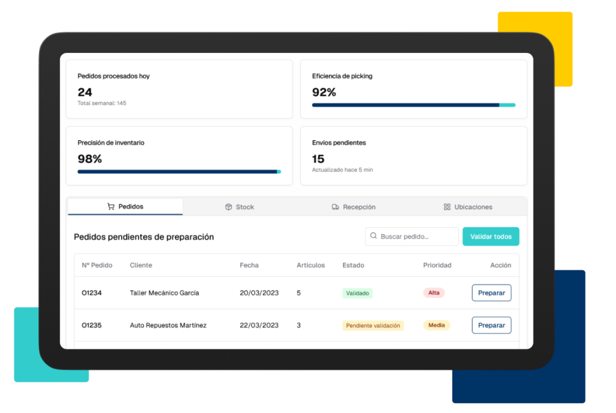The height and width of the screenshot is (413, 616).
Task: Click the Eficiencia de picking progress bar
Action: click(413, 105)
